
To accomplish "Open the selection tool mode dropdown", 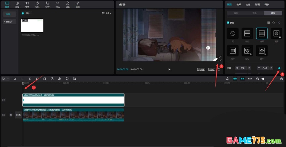I will coord(8,79).
